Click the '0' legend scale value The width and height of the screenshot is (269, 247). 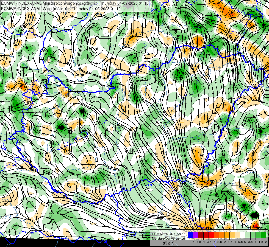[x=245, y=242]
